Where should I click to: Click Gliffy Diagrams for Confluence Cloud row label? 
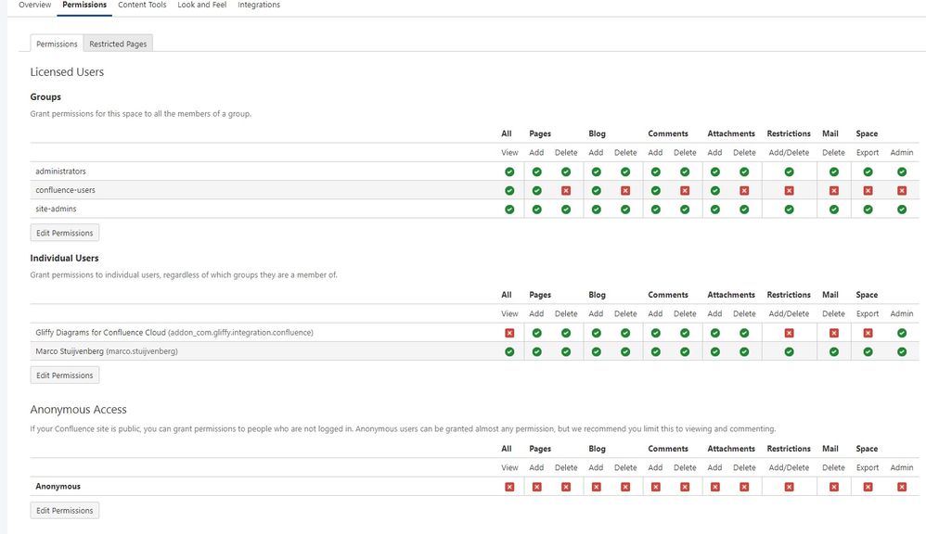(x=174, y=333)
